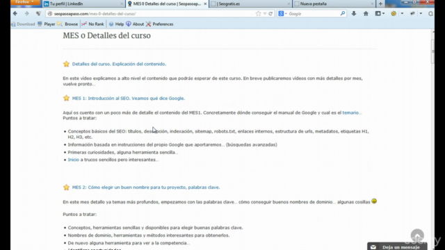The height and width of the screenshot is (250, 445).
Task: Click the first Puntos a tratar text under MES 2
Action: [x=80, y=215]
